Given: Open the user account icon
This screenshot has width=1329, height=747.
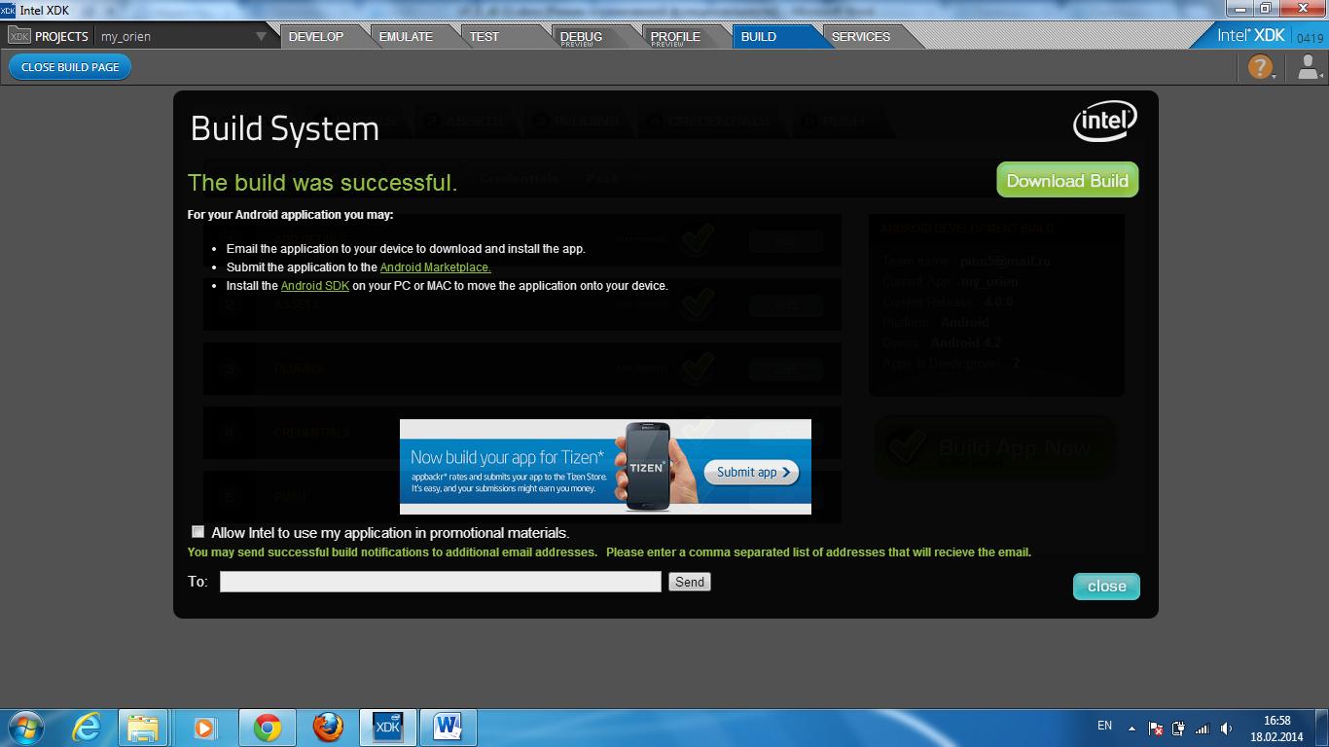Looking at the screenshot, I should (1309, 67).
